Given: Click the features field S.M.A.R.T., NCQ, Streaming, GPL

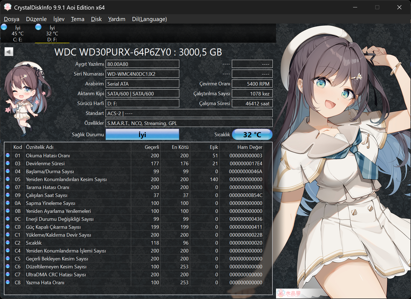Looking at the screenshot, I should [189, 123].
